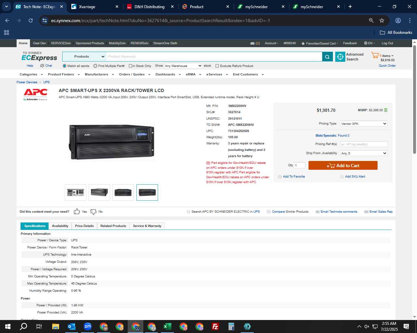
Task: Click Feedback link in top bar
Action: pos(350,43)
